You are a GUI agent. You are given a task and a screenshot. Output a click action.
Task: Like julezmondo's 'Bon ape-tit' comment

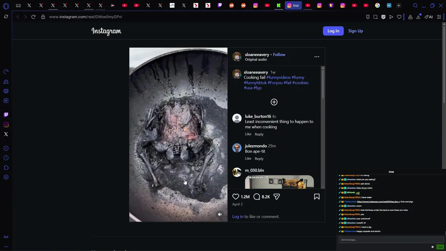click(x=248, y=159)
